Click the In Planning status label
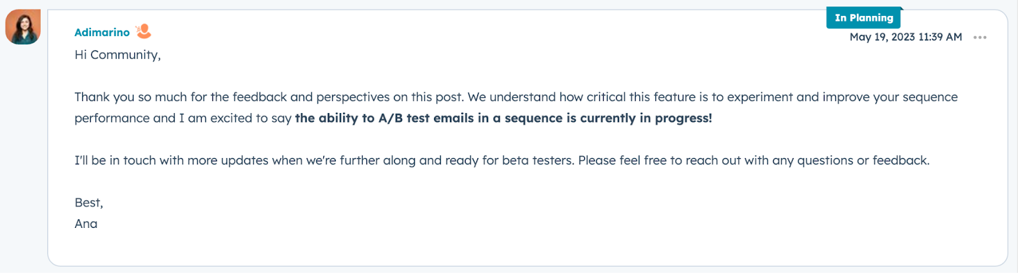1018x273 pixels. click(863, 18)
